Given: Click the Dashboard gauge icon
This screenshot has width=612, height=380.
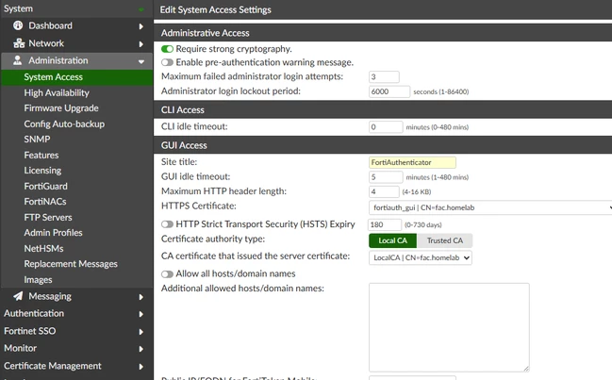Looking at the screenshot, I should [x=18, y=25].
